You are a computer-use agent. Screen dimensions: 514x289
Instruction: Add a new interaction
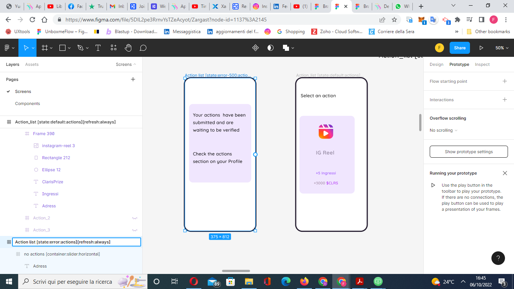coord(505,100)
